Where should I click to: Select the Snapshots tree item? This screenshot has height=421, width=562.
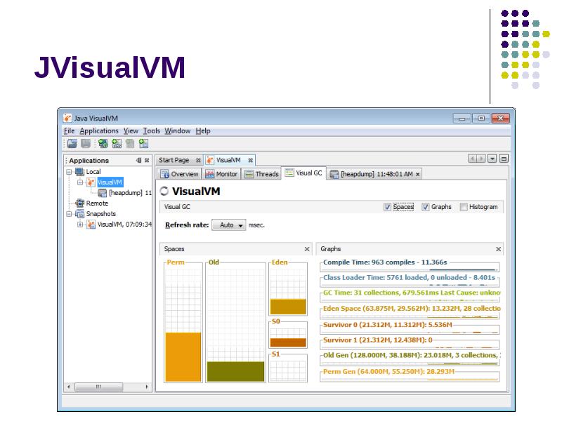[101, 214]
